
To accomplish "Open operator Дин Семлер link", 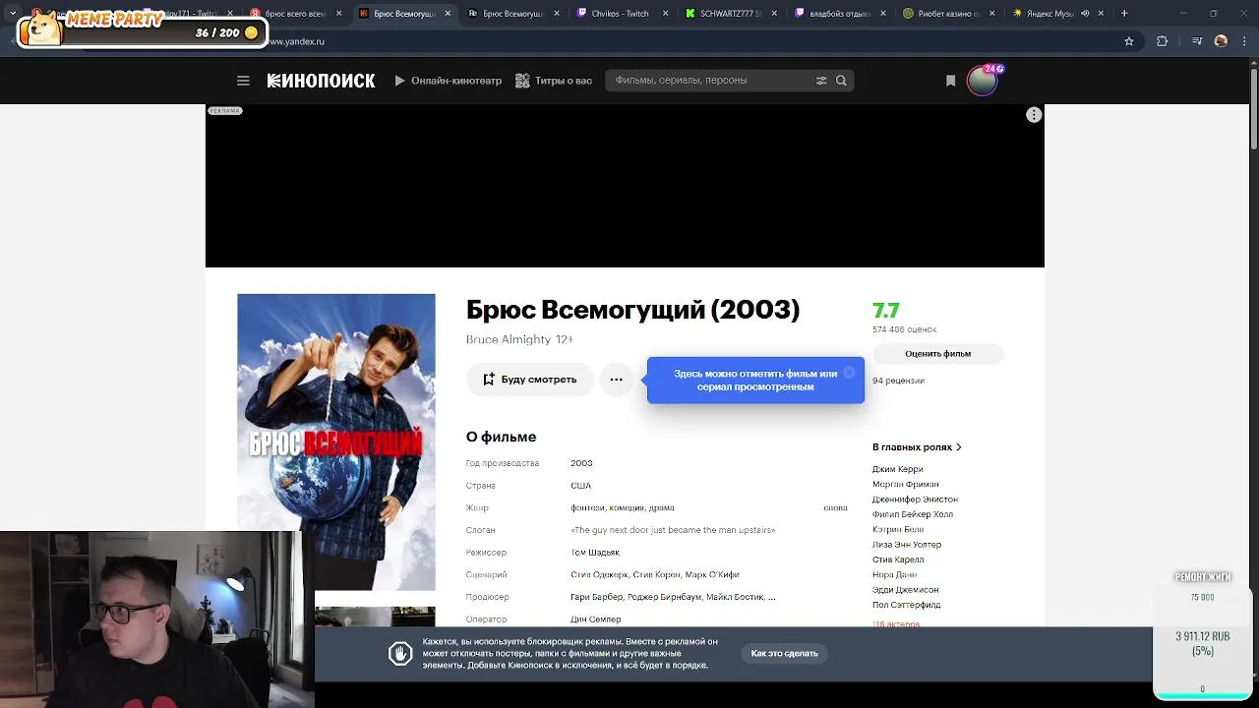I will pyautogui.click(x=596, y=619).
